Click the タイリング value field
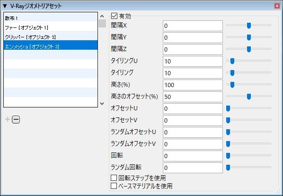 coord(193,73)
